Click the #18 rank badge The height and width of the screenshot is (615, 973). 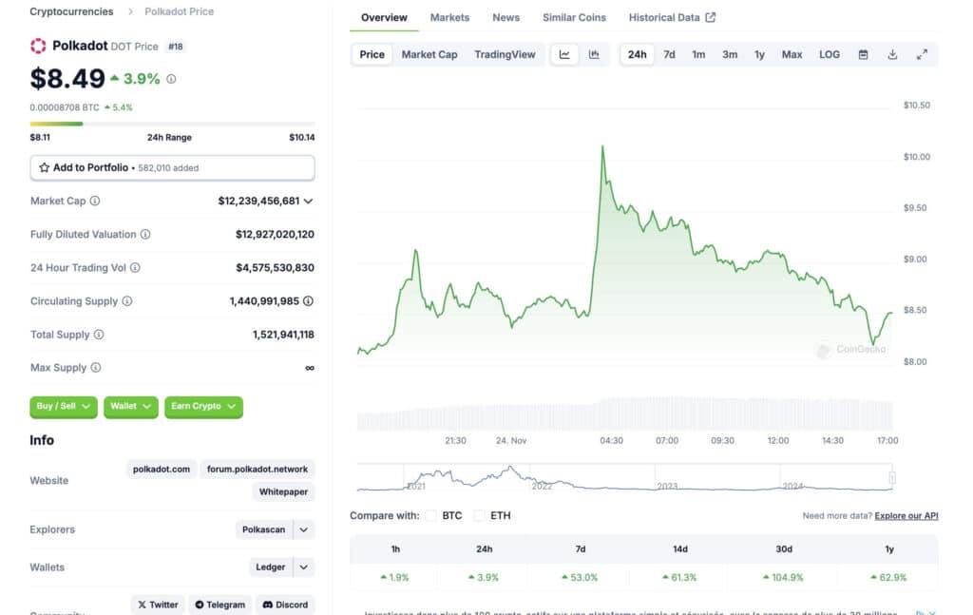coord(176,47)
